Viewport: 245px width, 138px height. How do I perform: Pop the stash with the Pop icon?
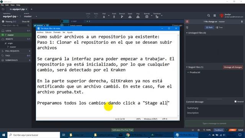tap(138, 17)
